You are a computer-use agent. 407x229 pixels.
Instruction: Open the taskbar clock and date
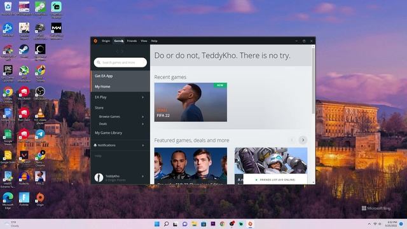coord(391,224)
